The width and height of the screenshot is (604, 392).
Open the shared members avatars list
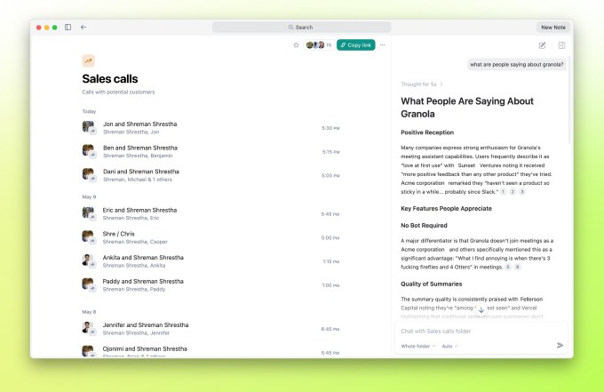(319, 45)
